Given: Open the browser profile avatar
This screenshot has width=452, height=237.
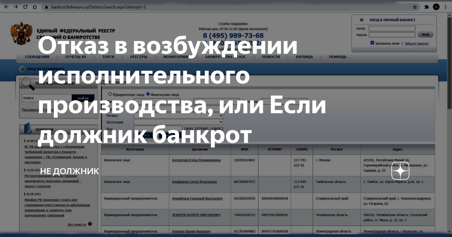Looking at the screenshot, I should (x=436, y=7).
